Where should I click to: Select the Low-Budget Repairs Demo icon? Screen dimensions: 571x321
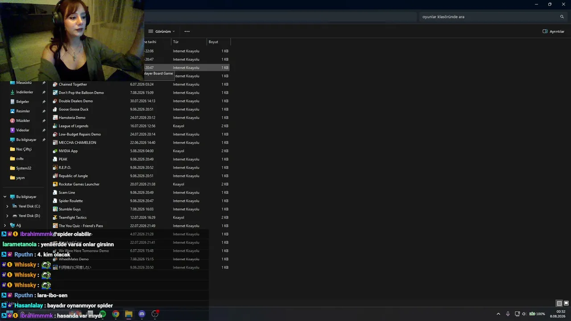click(55, 134)
